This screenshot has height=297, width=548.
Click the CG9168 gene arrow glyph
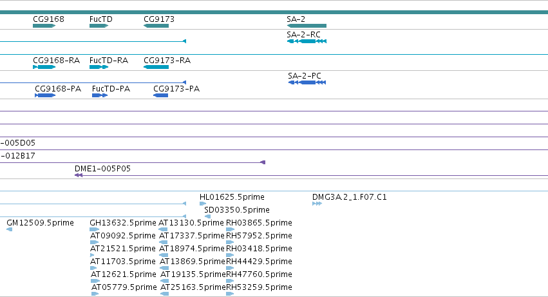pos(44,26)
